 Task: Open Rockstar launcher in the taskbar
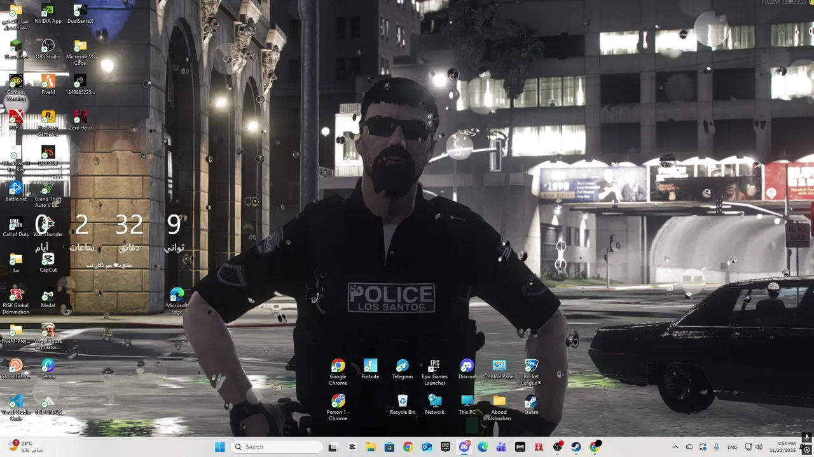point(539,447)
